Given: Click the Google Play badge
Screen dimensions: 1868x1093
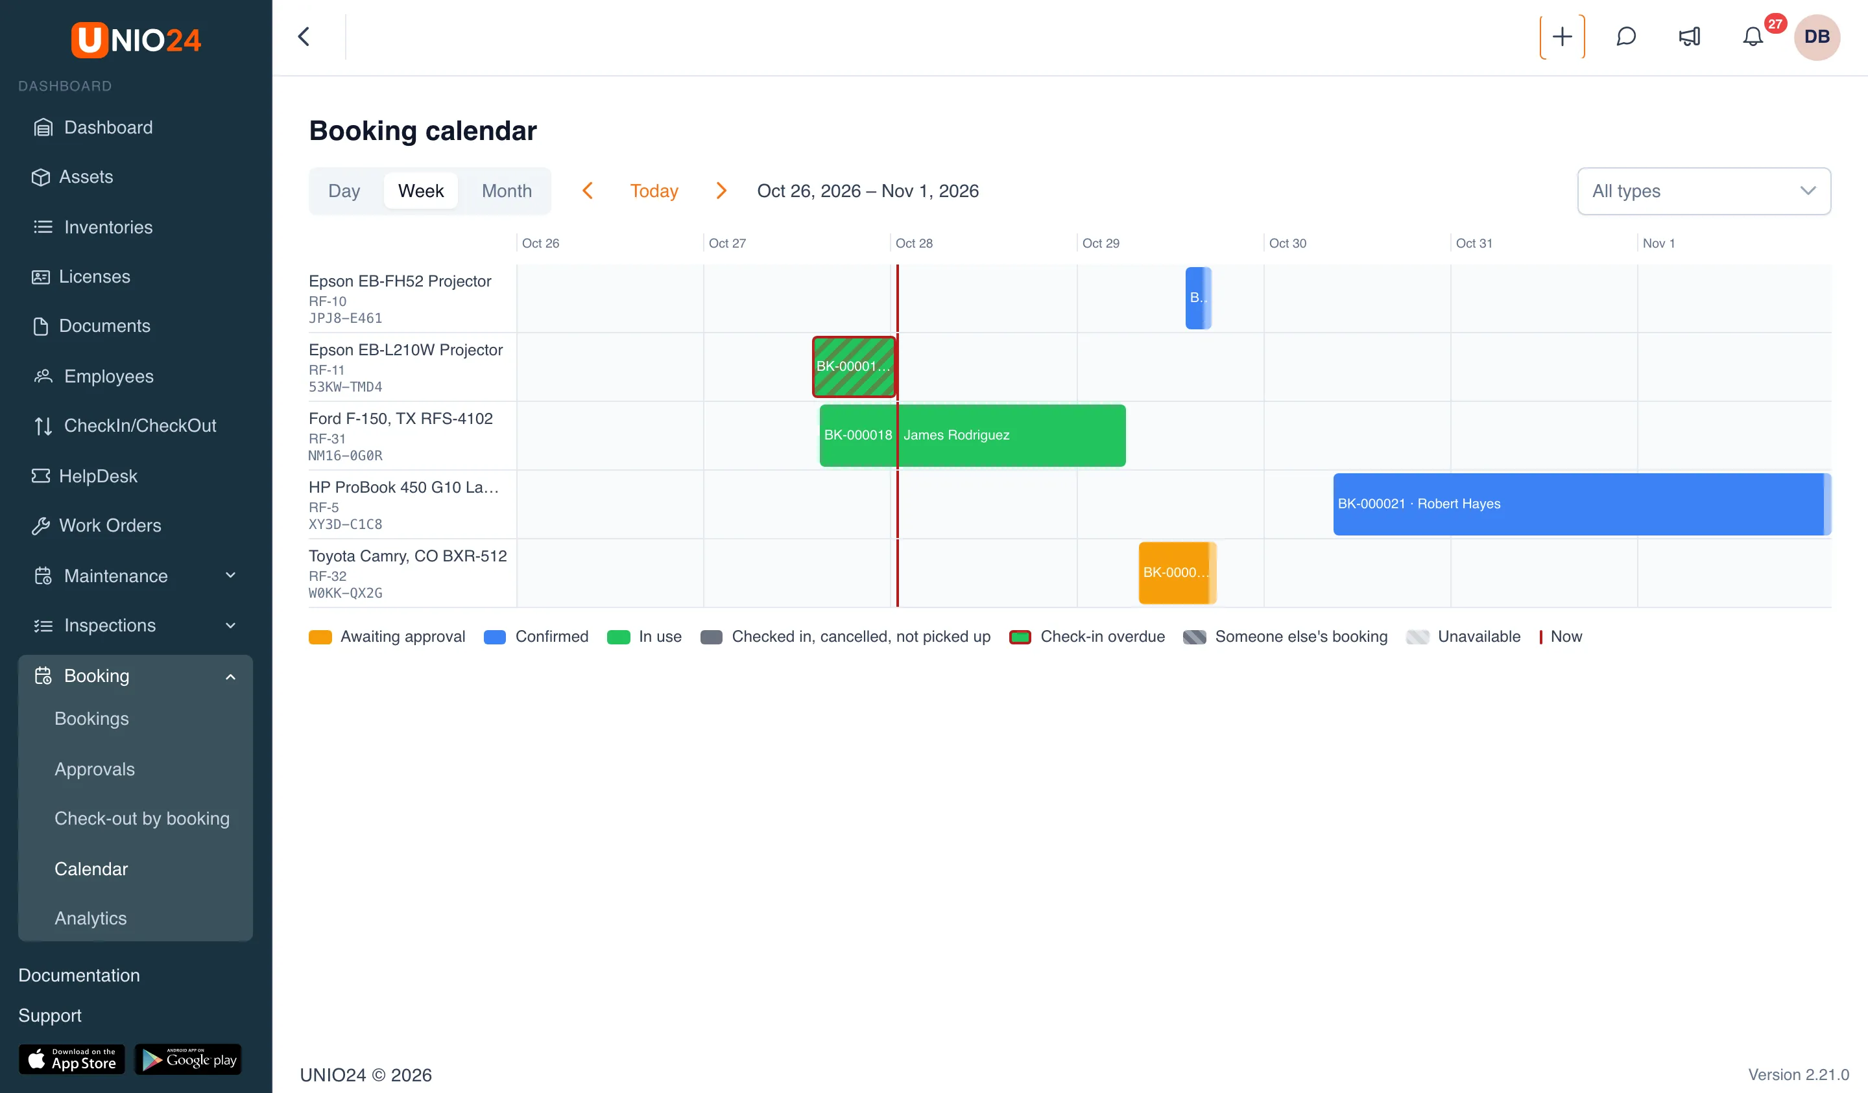Looking at the screenshot, I should click(x=188, y=1059).
